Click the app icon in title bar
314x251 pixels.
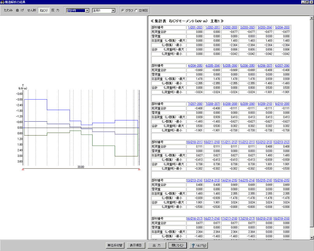pyautogui.click(x=2, y=2)
